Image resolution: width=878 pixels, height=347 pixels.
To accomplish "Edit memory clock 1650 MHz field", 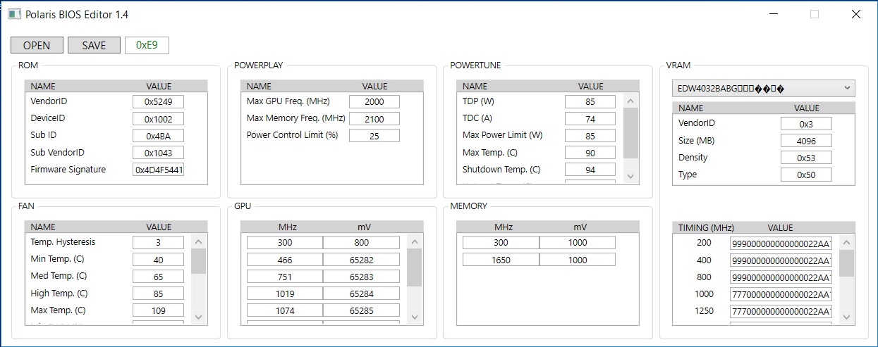I will (501, 260).
